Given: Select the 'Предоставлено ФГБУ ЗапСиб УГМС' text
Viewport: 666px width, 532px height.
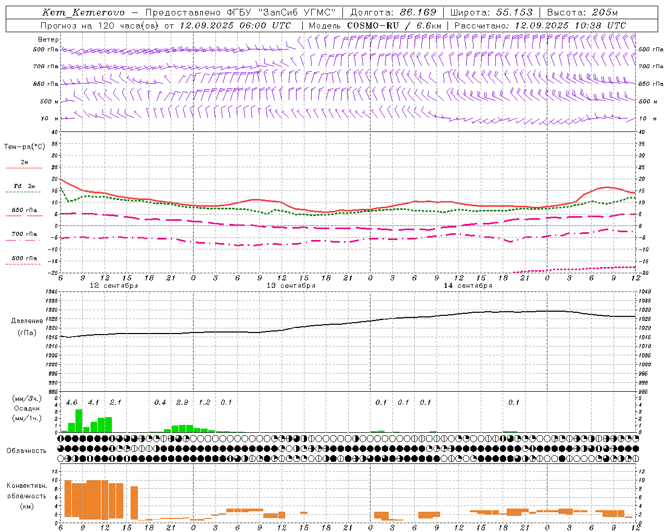Looking at the screenshot, I should 240,12.
